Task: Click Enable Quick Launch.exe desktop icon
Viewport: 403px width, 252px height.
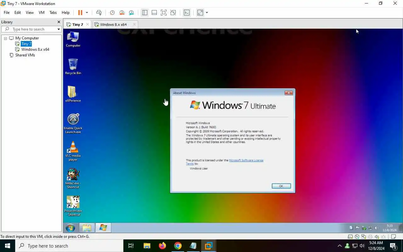Action: 73,123
